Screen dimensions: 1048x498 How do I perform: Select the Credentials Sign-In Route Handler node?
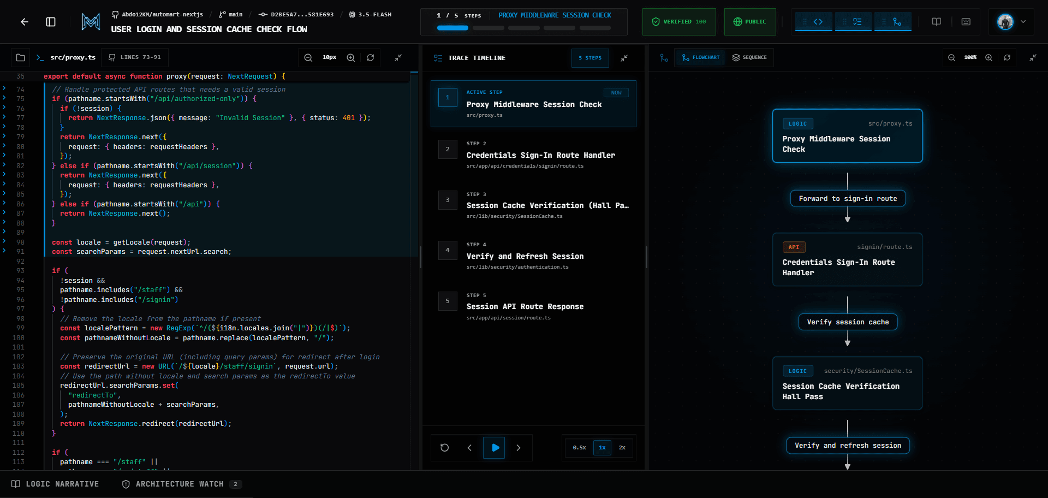pyautogui.click(x=847, y=259)
